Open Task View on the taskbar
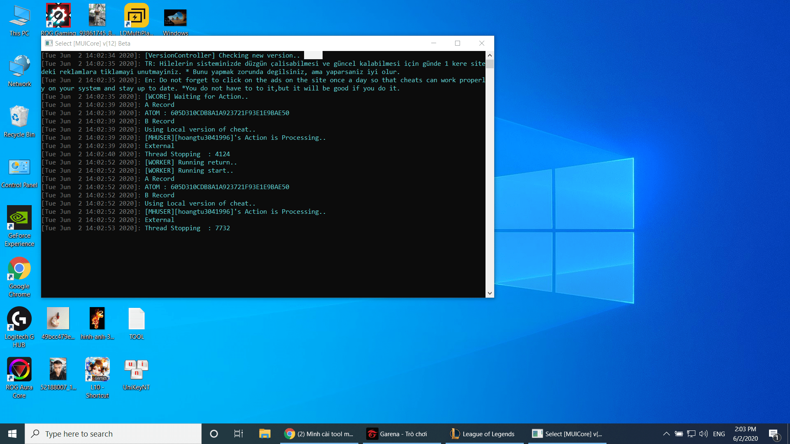 (x=239, y=434)
